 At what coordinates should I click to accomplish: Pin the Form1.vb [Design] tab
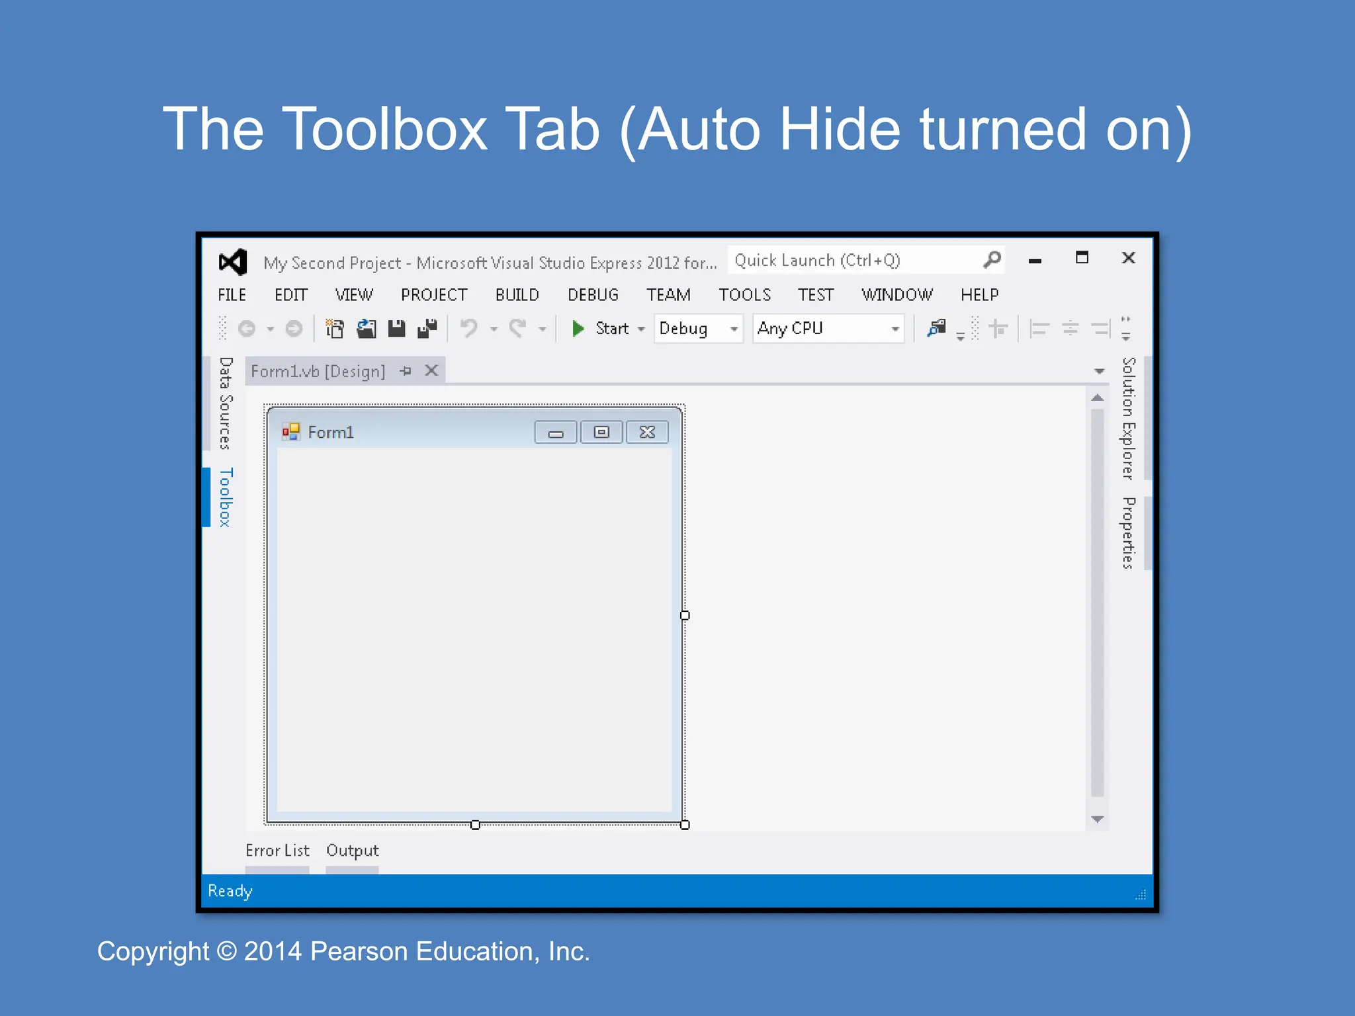point(406,371)
